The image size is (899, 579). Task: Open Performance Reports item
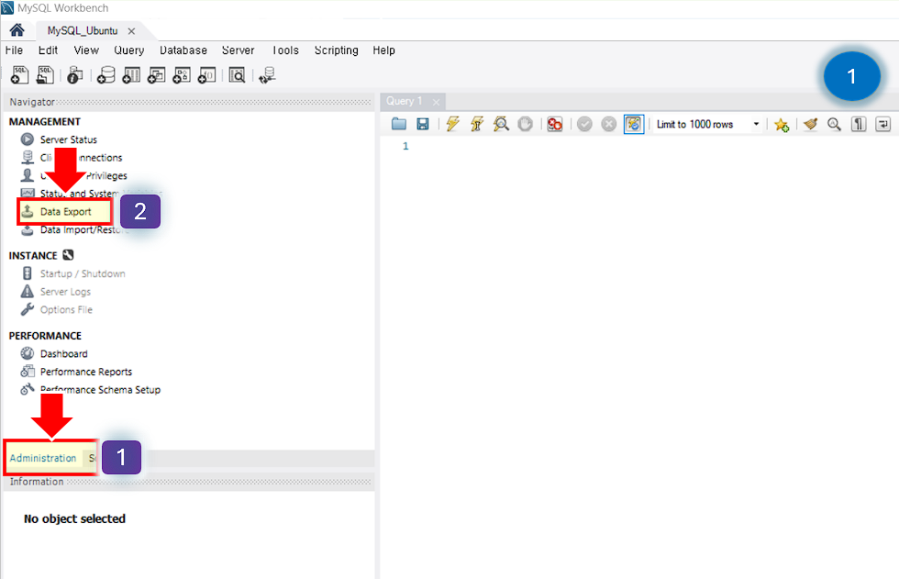point(86,372)
